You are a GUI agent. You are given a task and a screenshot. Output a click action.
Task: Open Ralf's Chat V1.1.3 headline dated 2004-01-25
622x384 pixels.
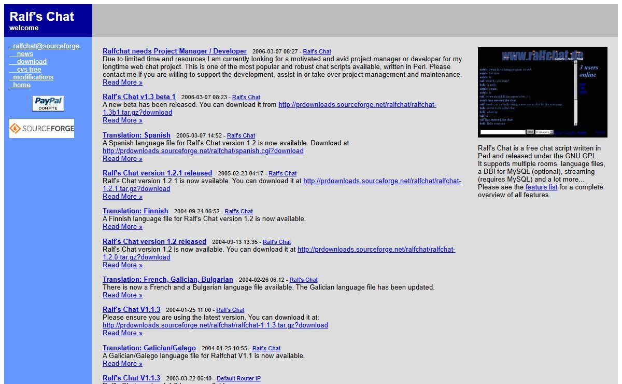132,309
